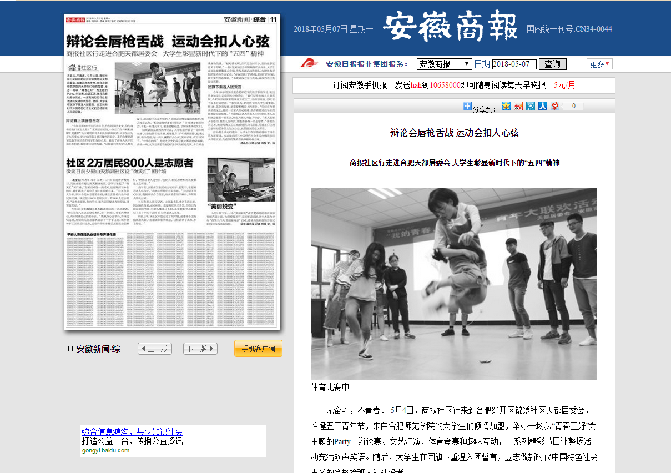Share article to Sina Weibo

point(518,106)
